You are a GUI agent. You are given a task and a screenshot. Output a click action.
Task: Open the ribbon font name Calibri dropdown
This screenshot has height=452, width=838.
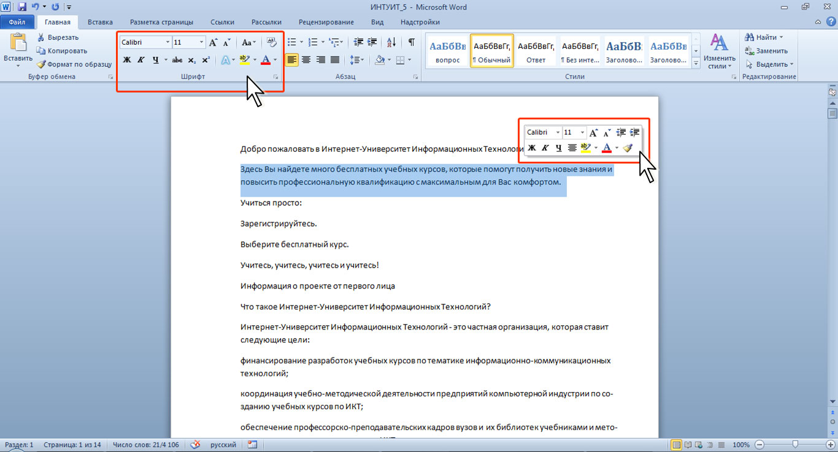(167, 42)
